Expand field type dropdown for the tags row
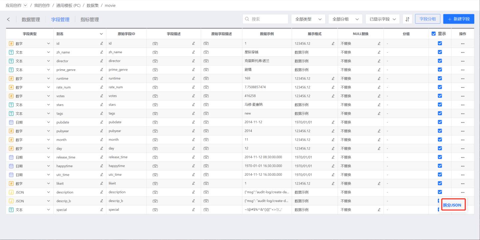This screenshot has height=240, width=480. [49, 114]
